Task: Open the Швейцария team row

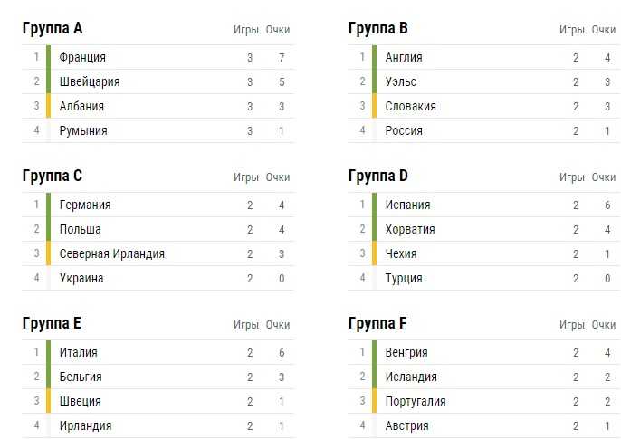Action: (90, 82)
